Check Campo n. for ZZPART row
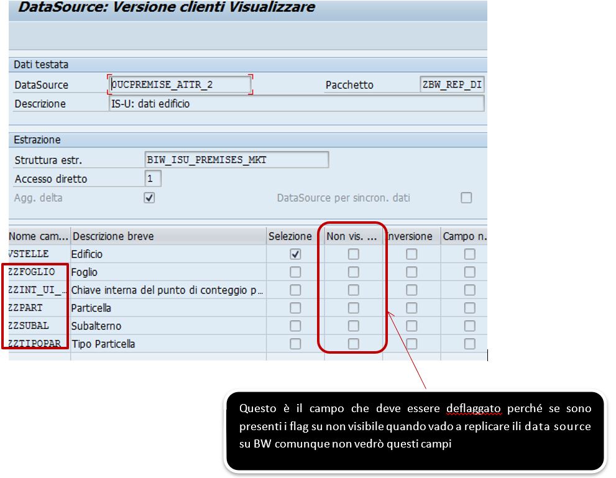Viewport: 616px width, 478px height. [470, 308]
